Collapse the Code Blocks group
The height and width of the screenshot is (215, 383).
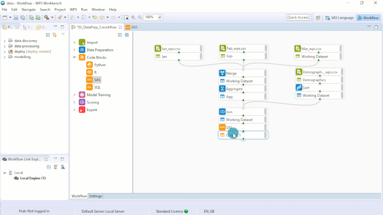(75, 57)
